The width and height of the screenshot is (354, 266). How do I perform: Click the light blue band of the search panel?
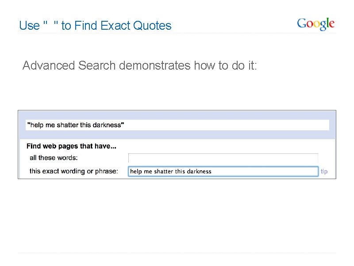click(177, 135)
